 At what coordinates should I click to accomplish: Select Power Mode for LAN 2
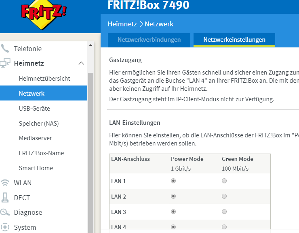tap(173, 196)
